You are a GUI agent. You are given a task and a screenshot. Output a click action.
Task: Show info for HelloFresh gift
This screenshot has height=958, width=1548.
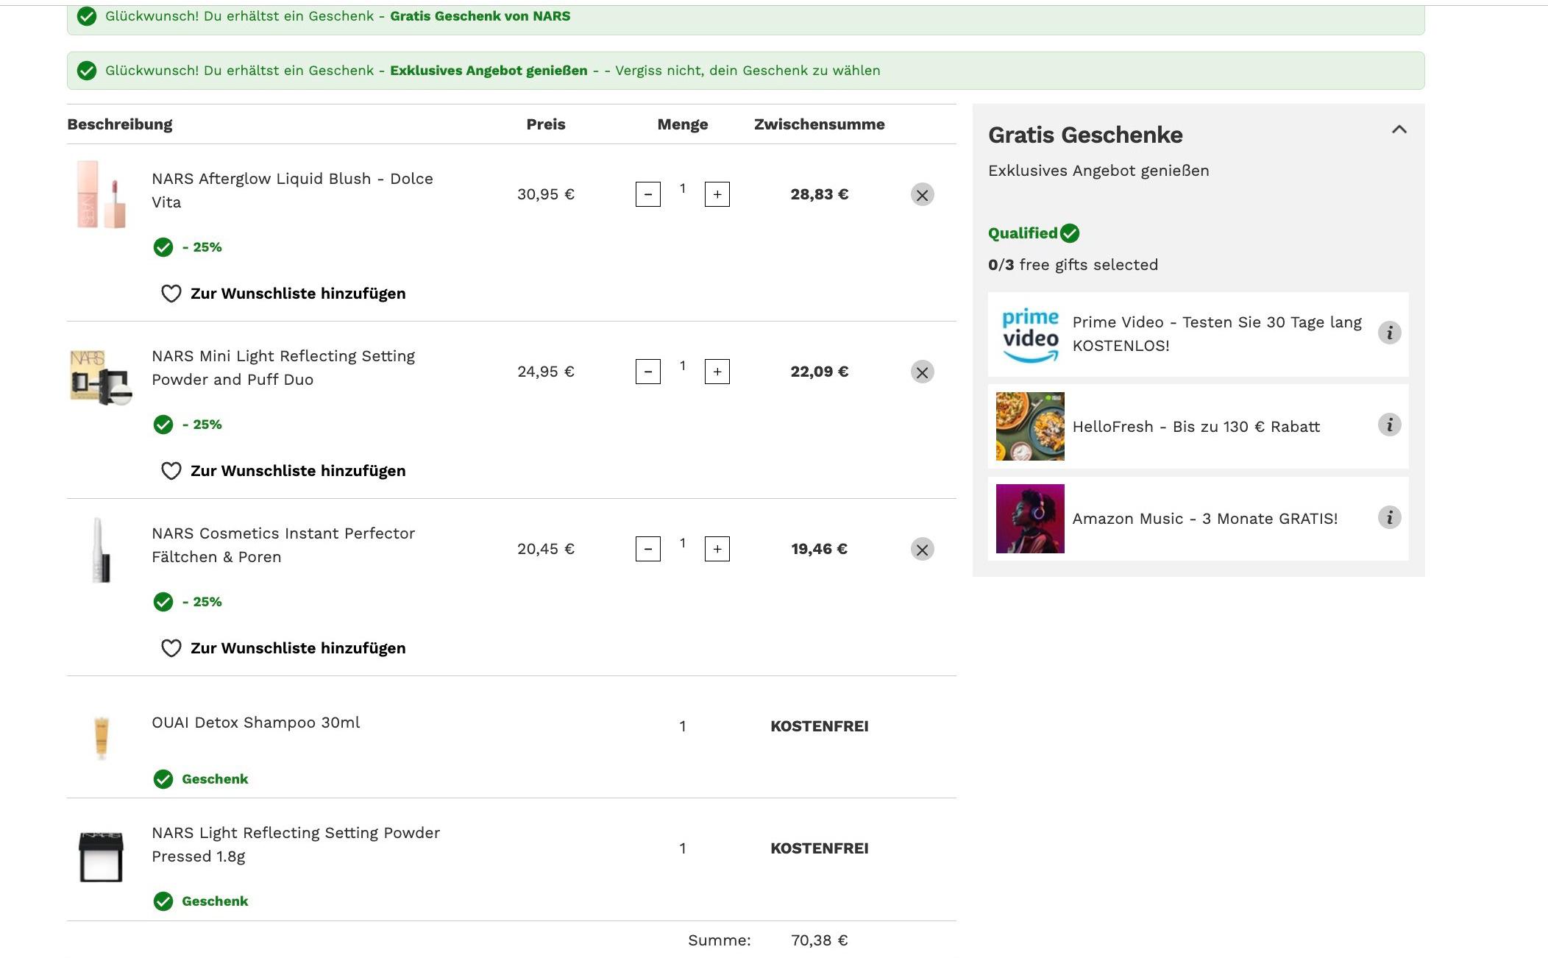pos(1389,425)
